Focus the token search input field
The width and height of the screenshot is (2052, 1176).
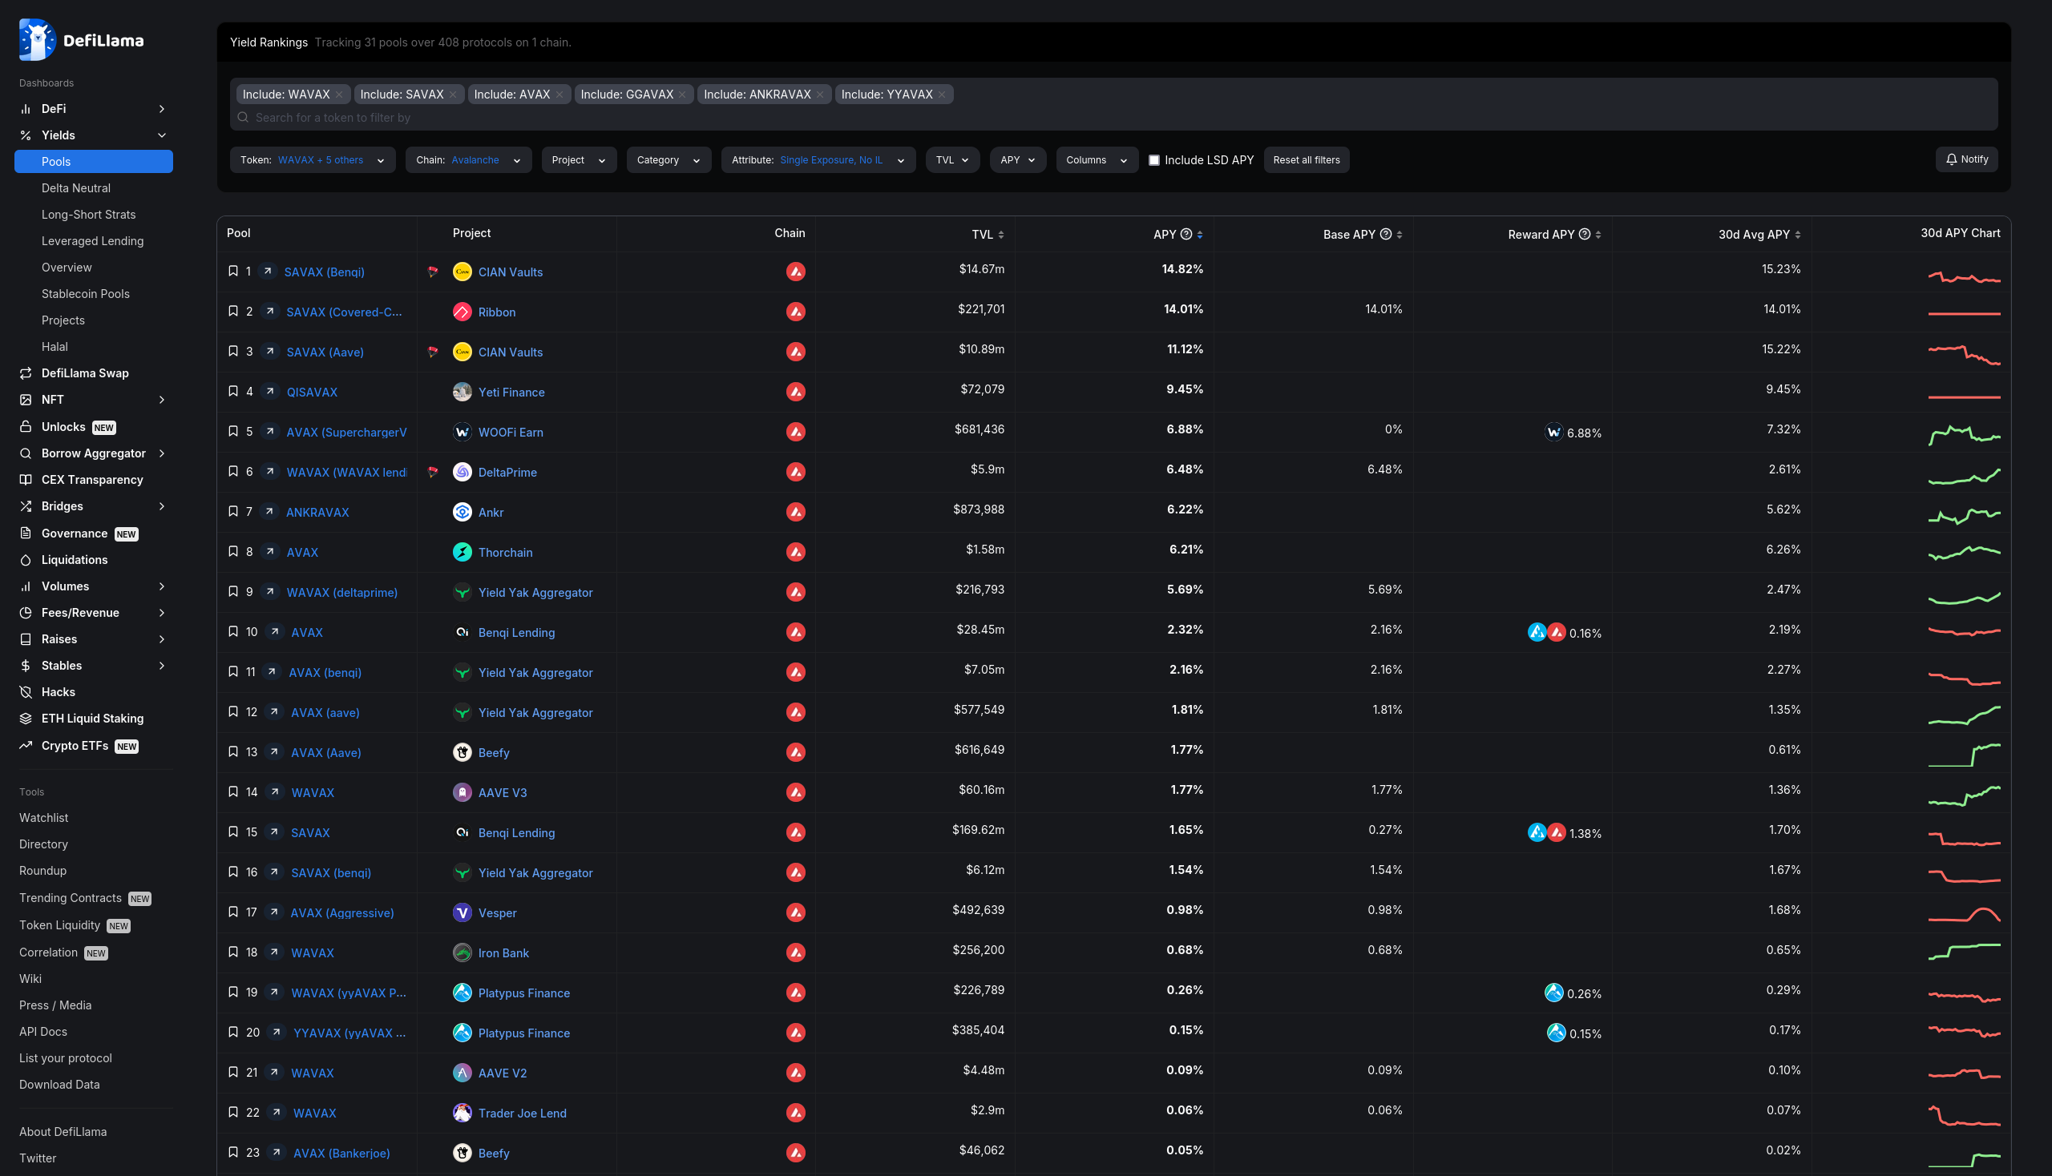click(1113, 118)
